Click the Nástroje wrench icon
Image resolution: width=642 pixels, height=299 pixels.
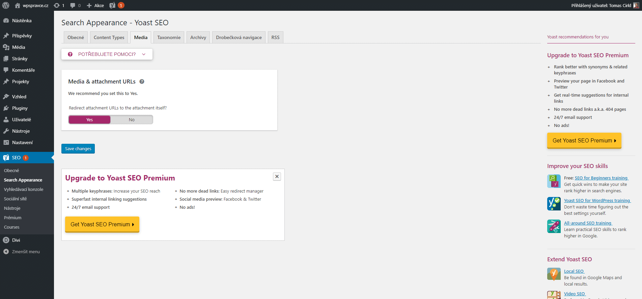pyautogui.click(x=6, y=131)
